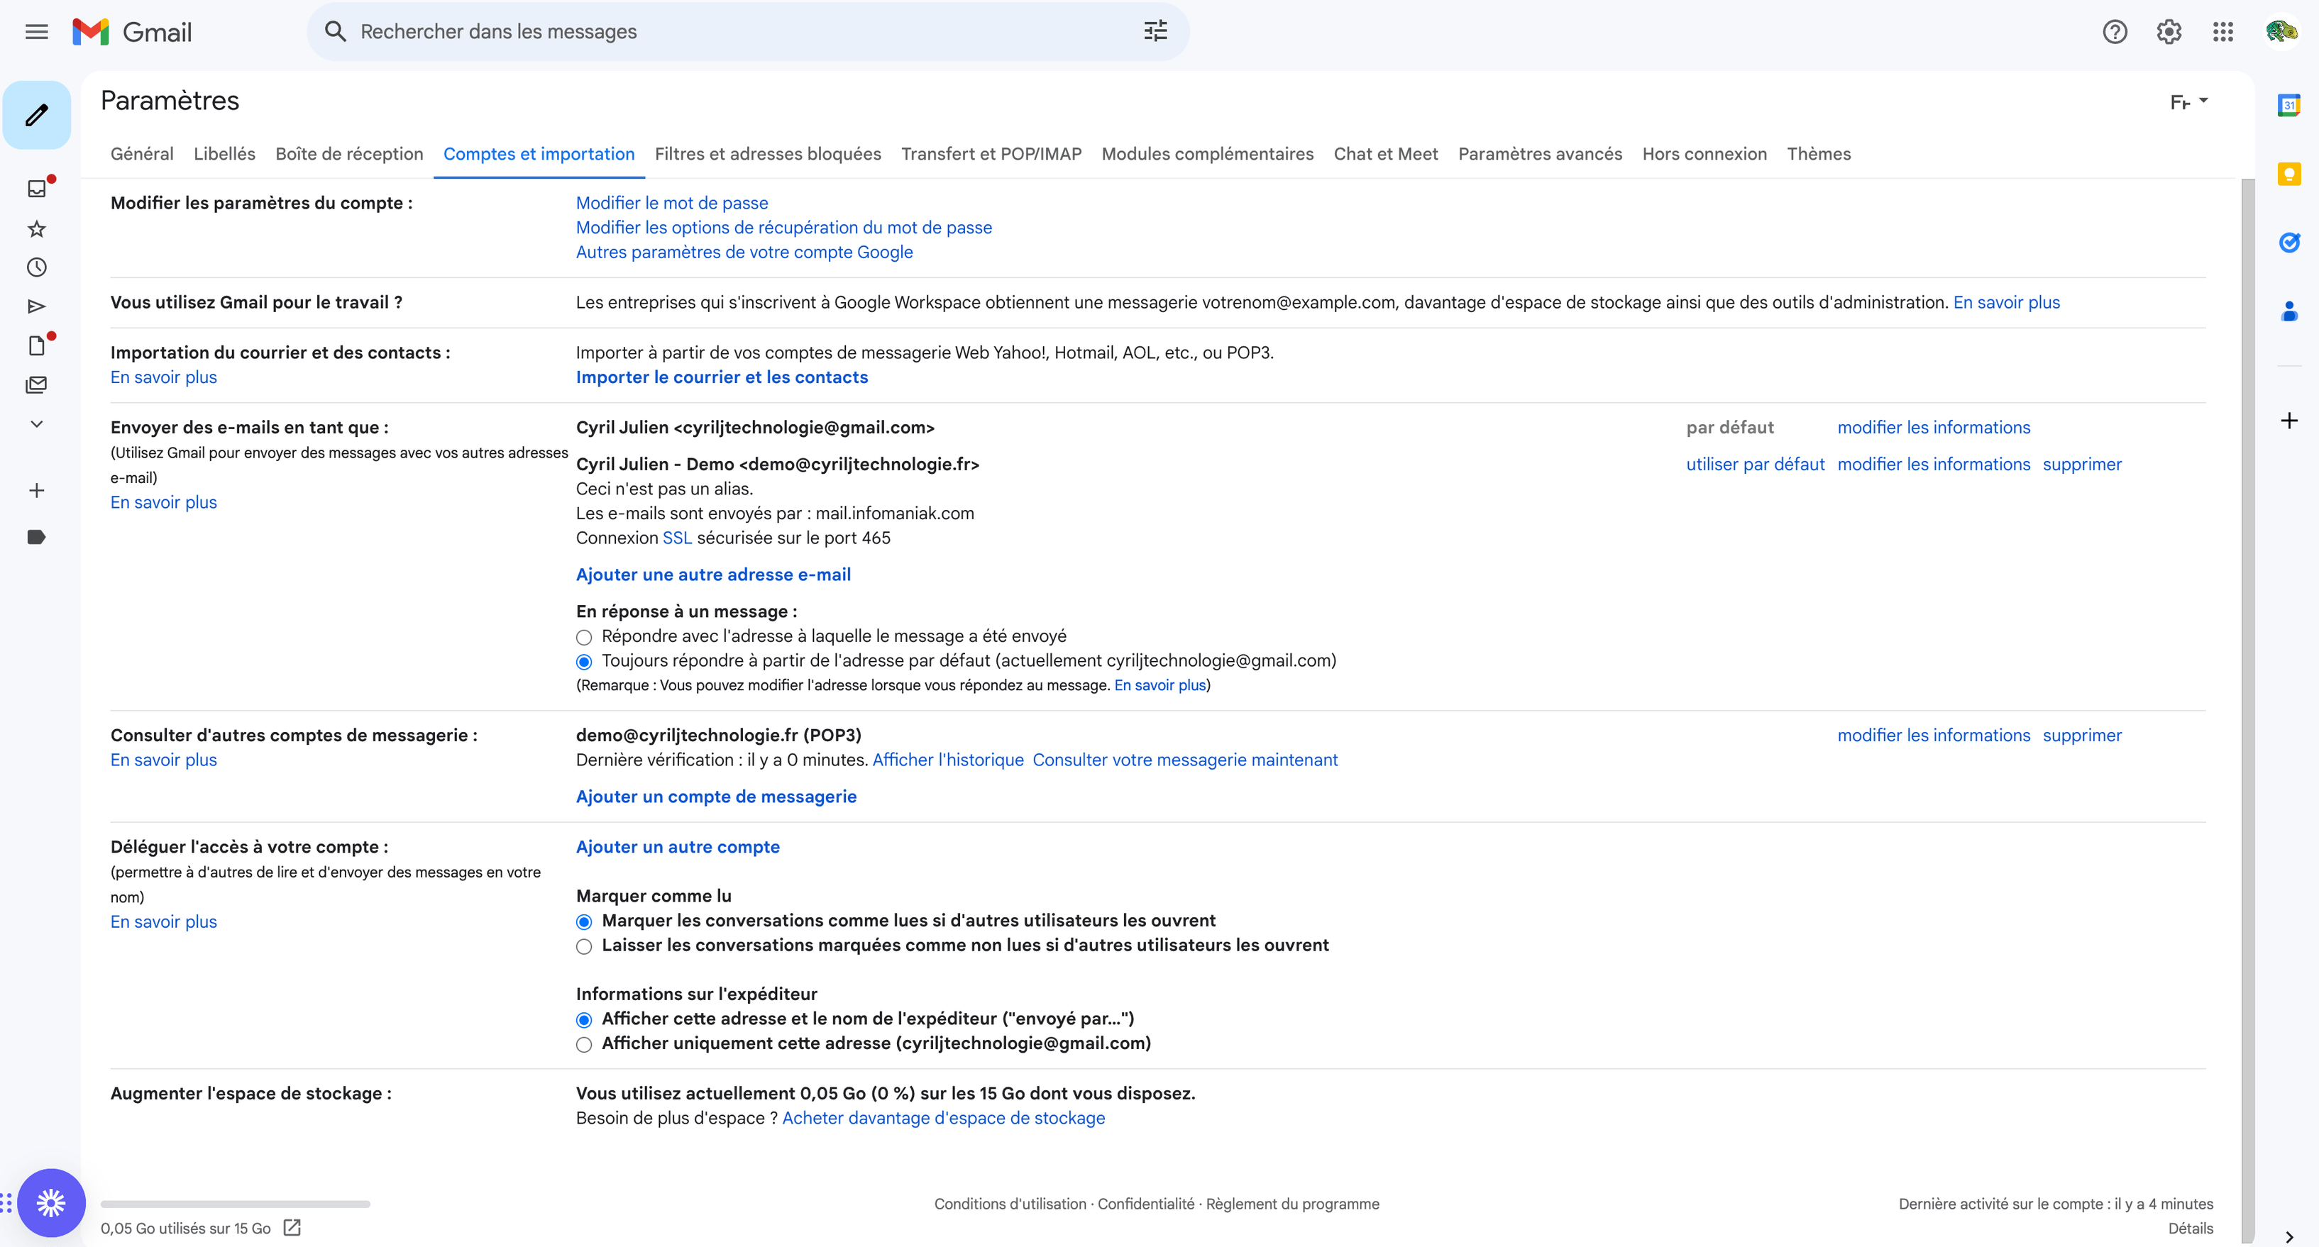
Task: Select leave conversations marked as unread option
Action: [x=584, y=946]
